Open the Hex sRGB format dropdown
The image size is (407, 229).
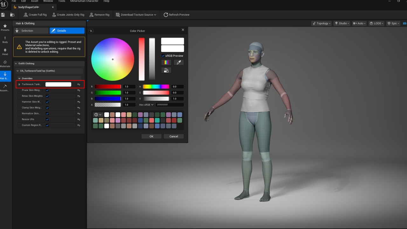[x=146, y=105]
